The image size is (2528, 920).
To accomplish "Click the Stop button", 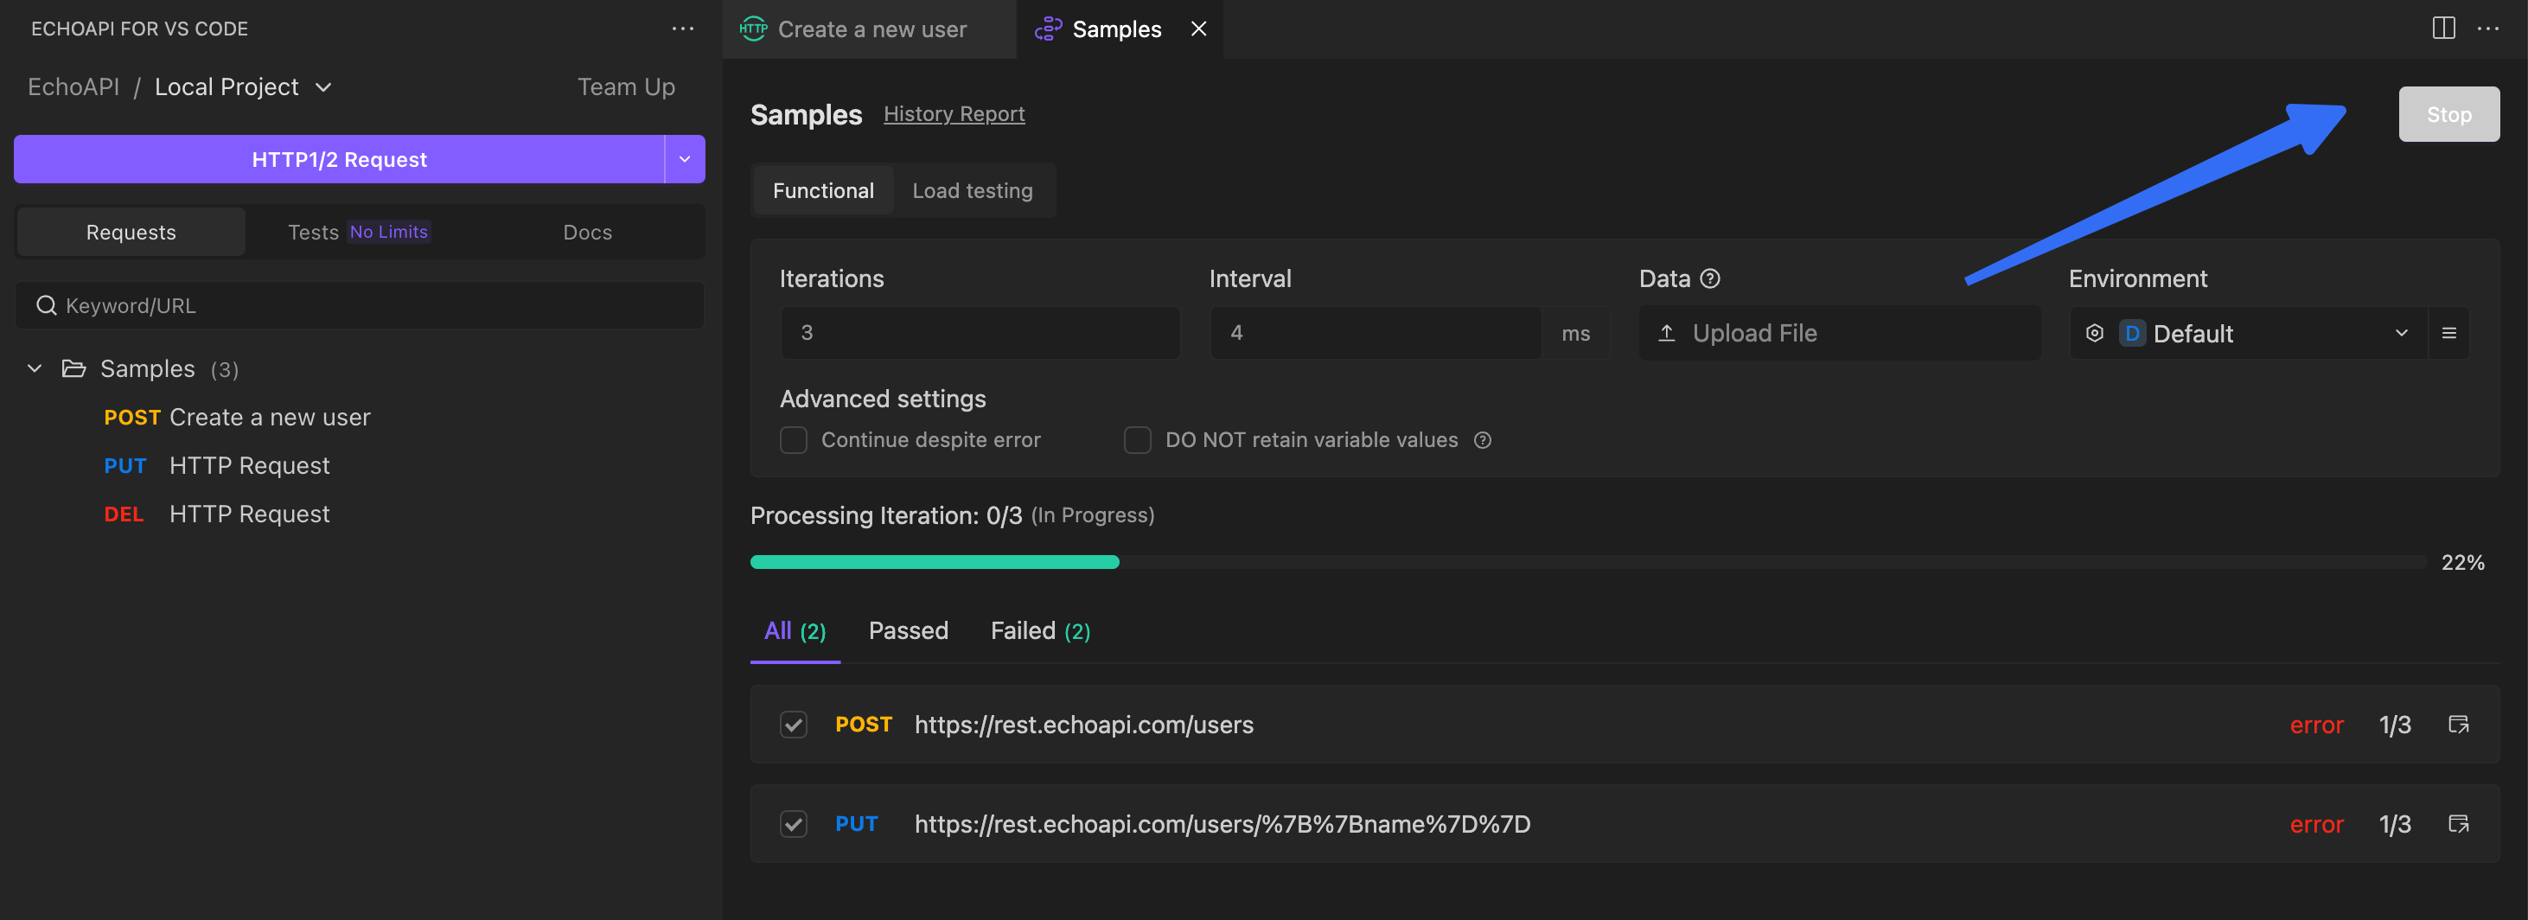I will (2448, 114).
